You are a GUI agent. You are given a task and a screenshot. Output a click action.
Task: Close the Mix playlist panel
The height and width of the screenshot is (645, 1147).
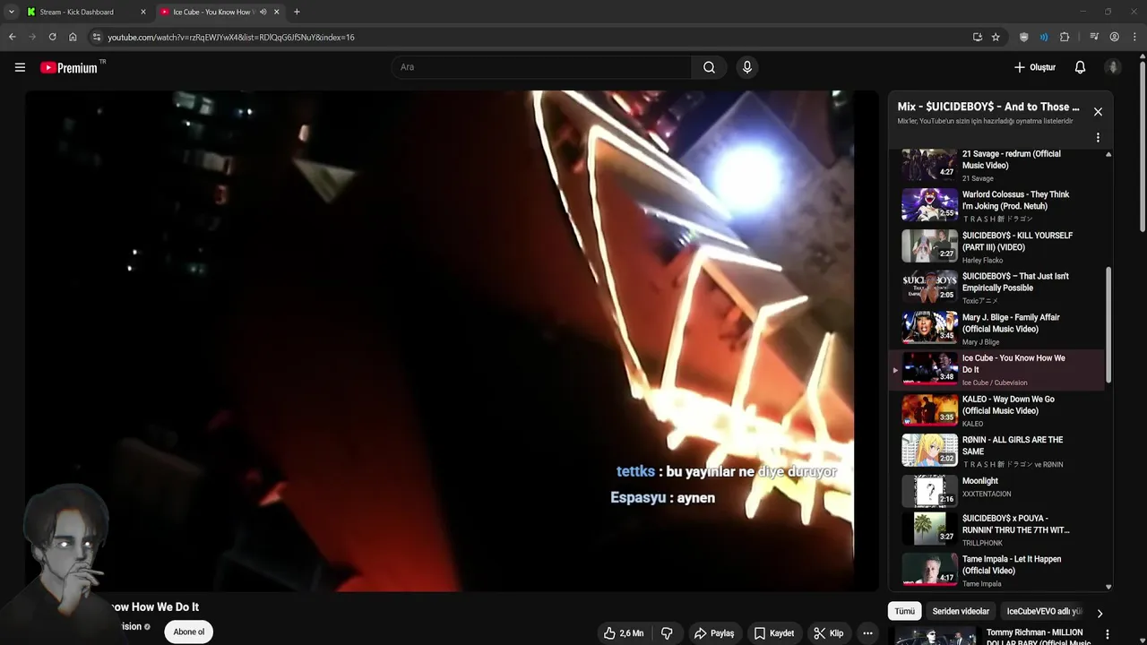[1098, 112]
